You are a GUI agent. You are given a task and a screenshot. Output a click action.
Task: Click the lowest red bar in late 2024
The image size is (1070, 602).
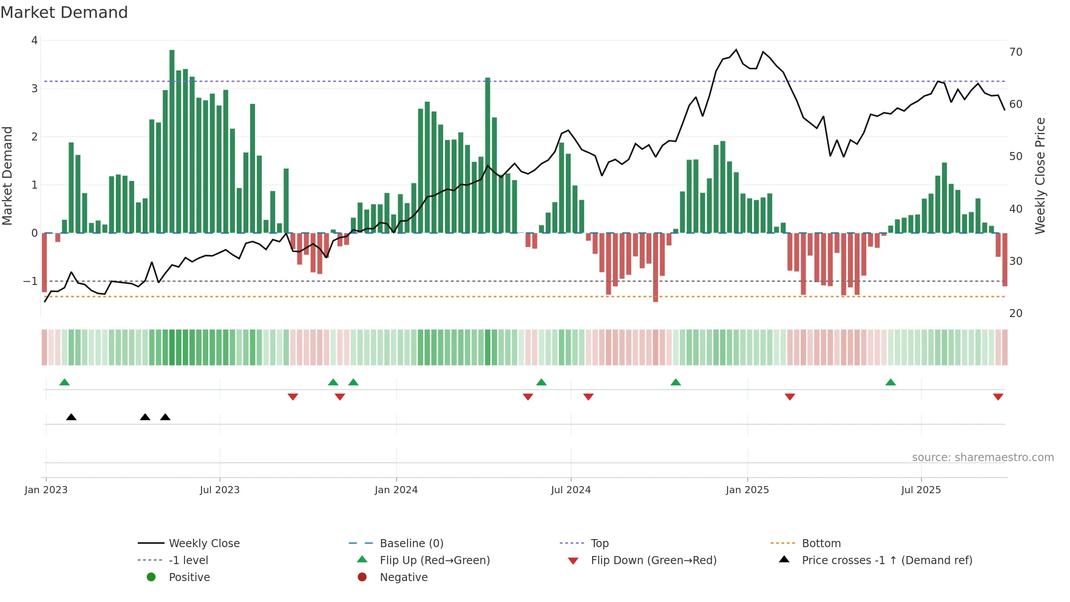click(x=655, y=268)
